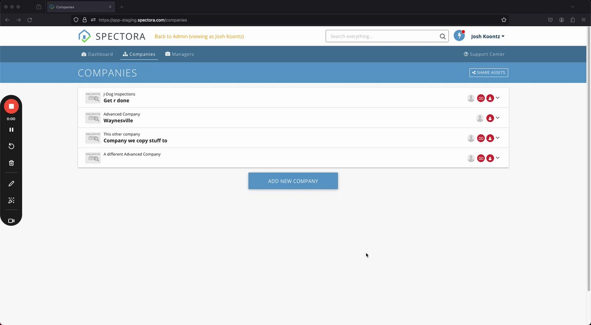Click the grey avatar in J-Dog Inspections row
591x325 pixels.
pyautogui.click(x=471, y=98)
